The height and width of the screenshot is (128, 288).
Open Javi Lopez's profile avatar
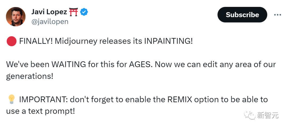click(x=16, y=17)
